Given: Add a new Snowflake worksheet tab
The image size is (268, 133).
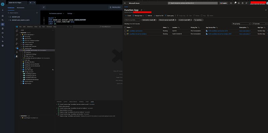Looking at the screenshot, I should 30,3.
